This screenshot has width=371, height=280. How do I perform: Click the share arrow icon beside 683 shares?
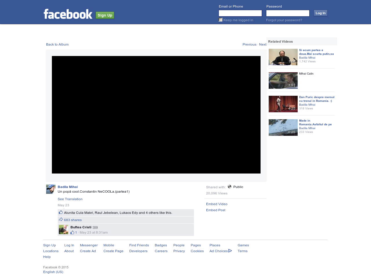[x=61, y=219]
